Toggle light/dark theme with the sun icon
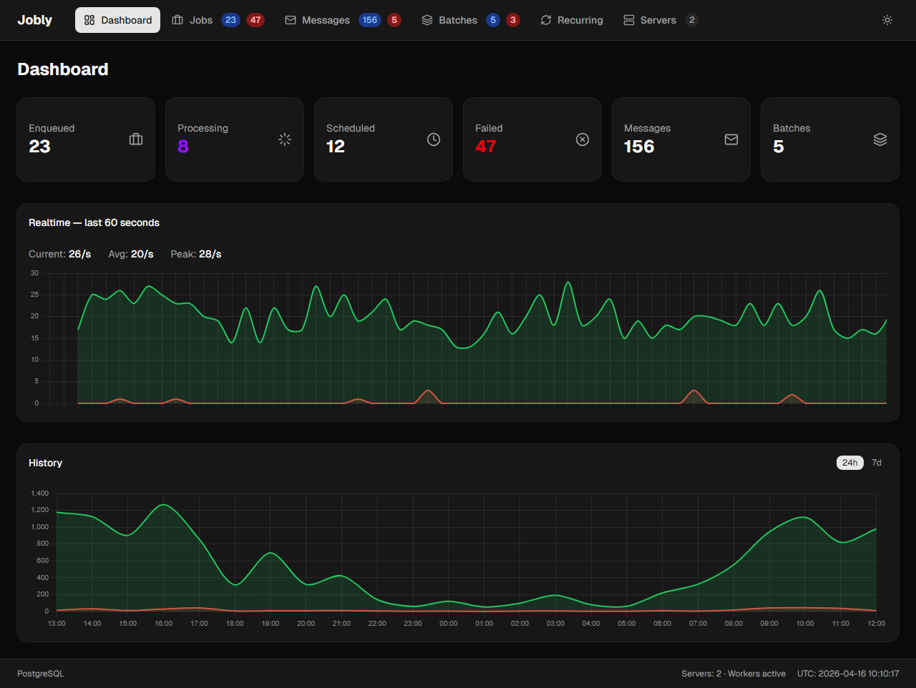Screen dimensions: 916x688 pos(887,20)
